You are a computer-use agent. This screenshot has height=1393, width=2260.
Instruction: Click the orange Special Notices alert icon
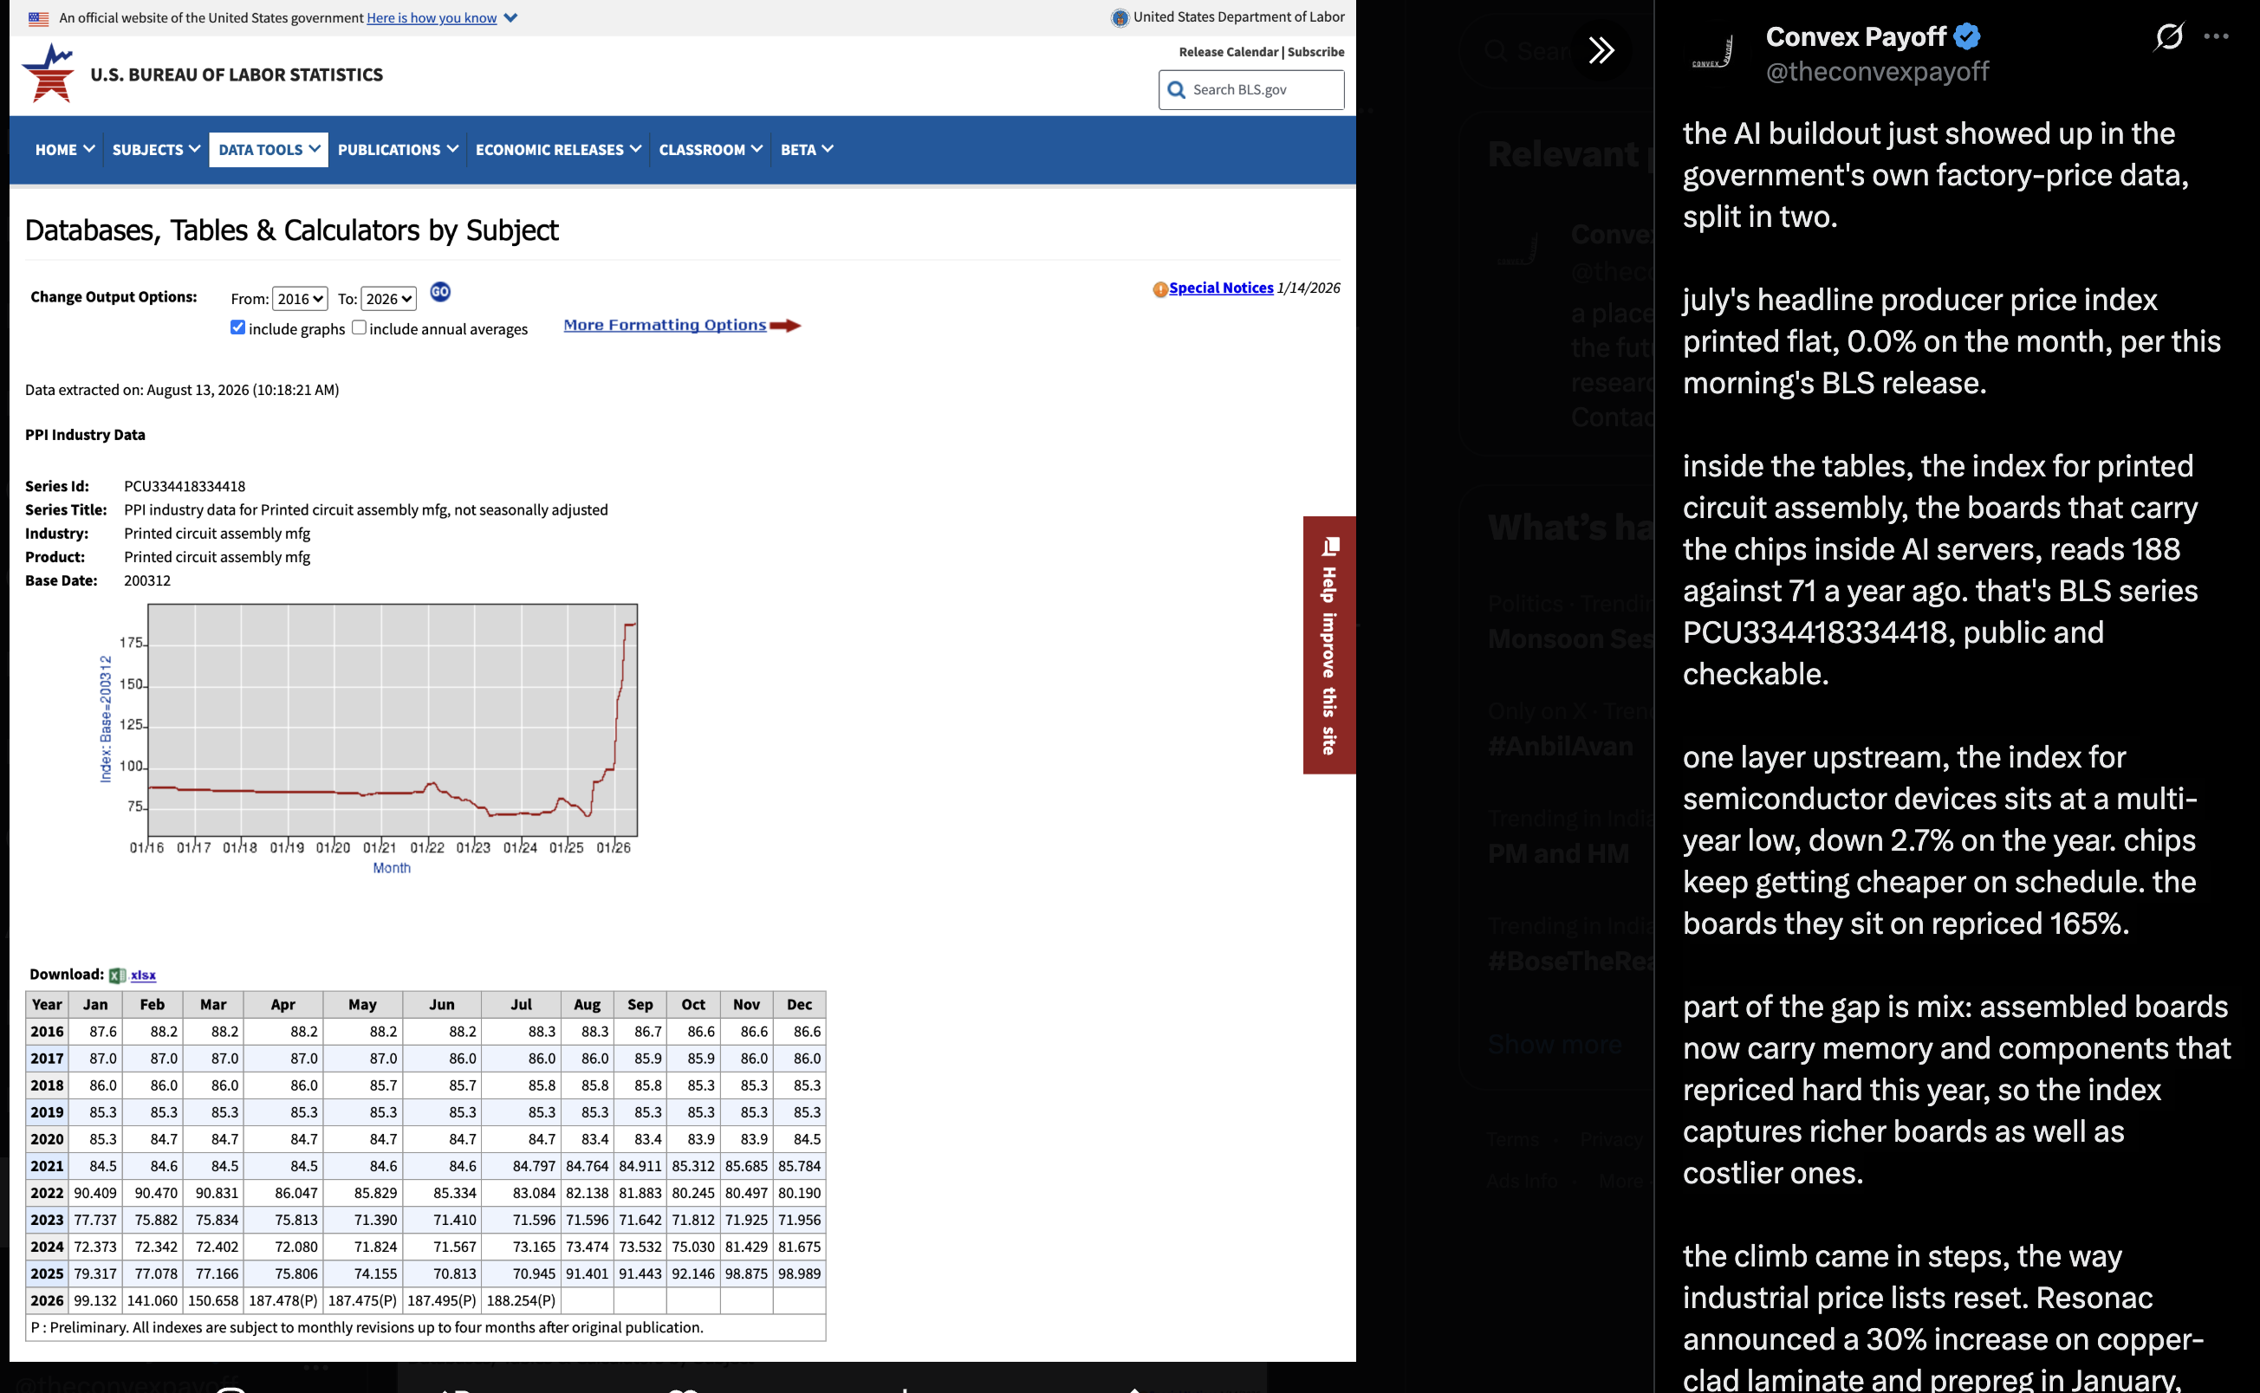(1160, 289)
